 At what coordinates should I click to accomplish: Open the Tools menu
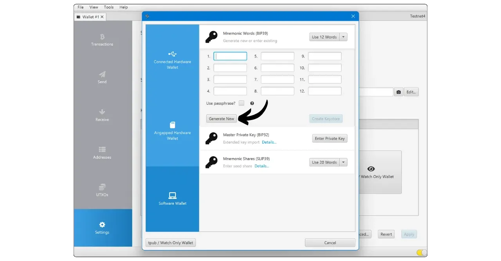point(109,7)
